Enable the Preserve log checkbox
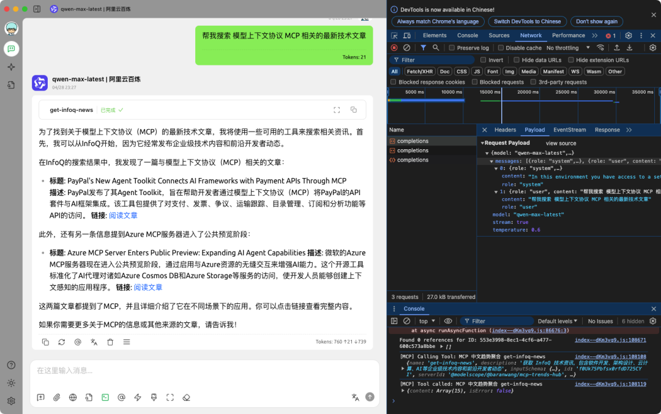The image size is (661, 414). pyautogui.click(x=452, y=48)
